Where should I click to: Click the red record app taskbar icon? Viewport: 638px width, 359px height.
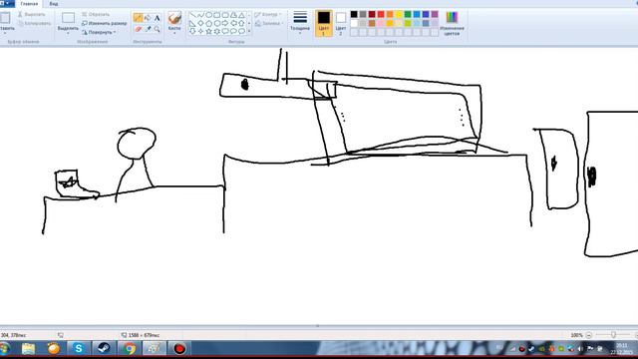click(179, 348)
